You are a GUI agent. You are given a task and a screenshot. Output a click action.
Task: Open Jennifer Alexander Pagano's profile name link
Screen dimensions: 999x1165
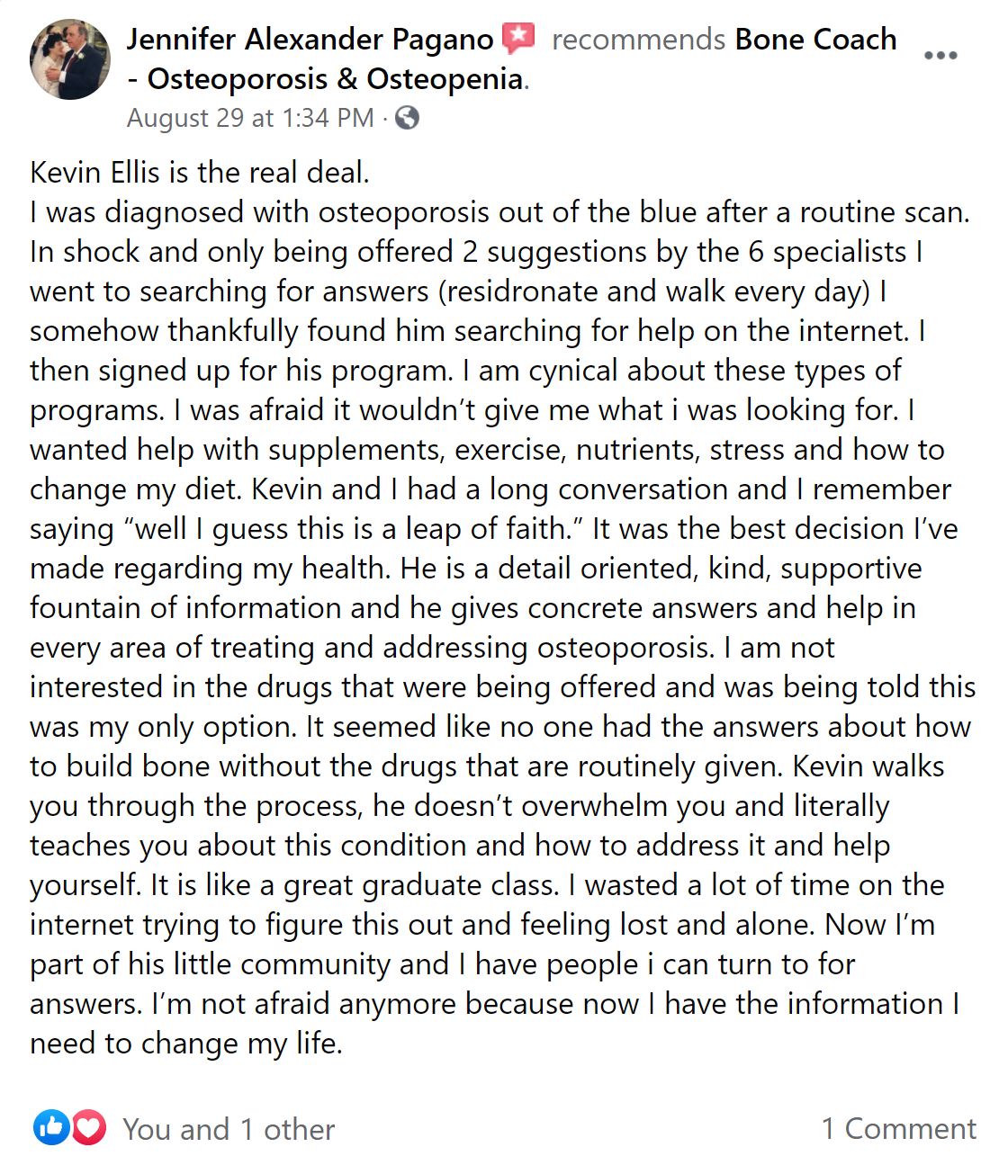(x=310, y=40)
